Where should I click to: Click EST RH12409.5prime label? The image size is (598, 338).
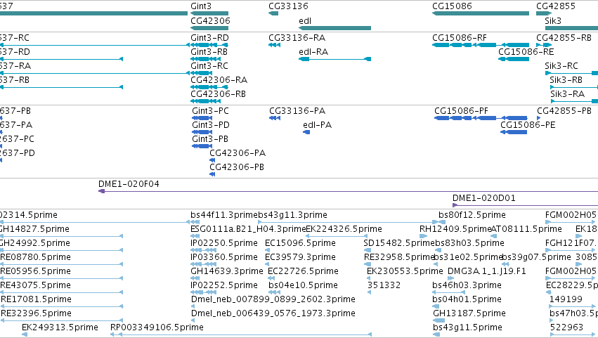455,229
